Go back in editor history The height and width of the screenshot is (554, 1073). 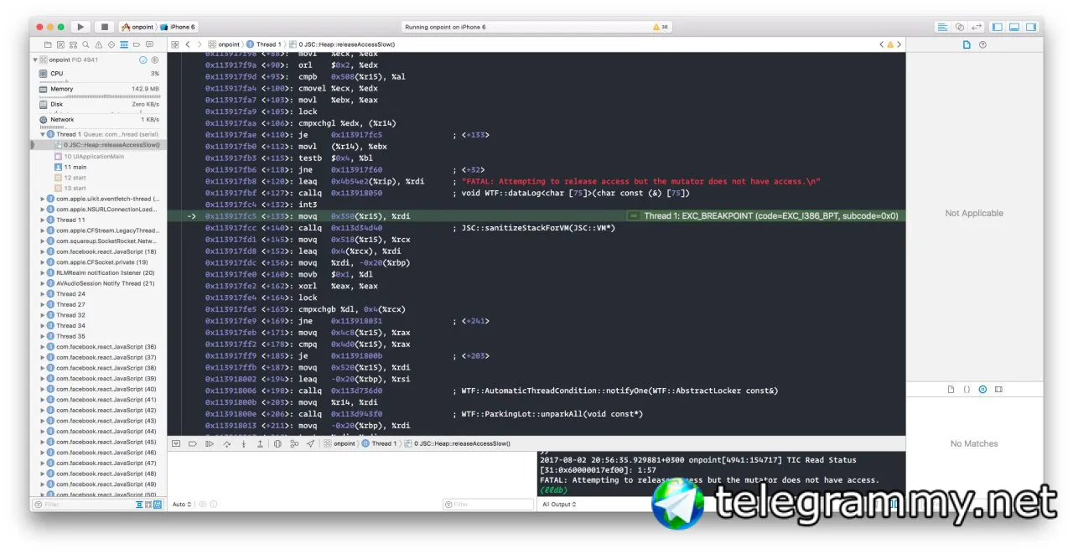[x=188, y=44]
